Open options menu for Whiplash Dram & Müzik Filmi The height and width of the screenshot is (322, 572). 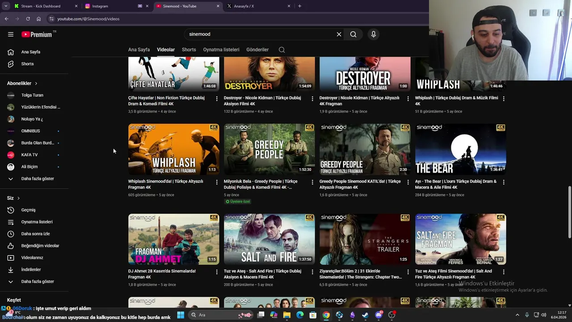click(x=504, y=98)
